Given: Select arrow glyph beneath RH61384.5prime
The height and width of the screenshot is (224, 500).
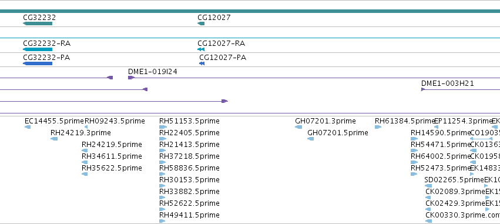Looking at the screenshot, I should click(x=378, y=127).
